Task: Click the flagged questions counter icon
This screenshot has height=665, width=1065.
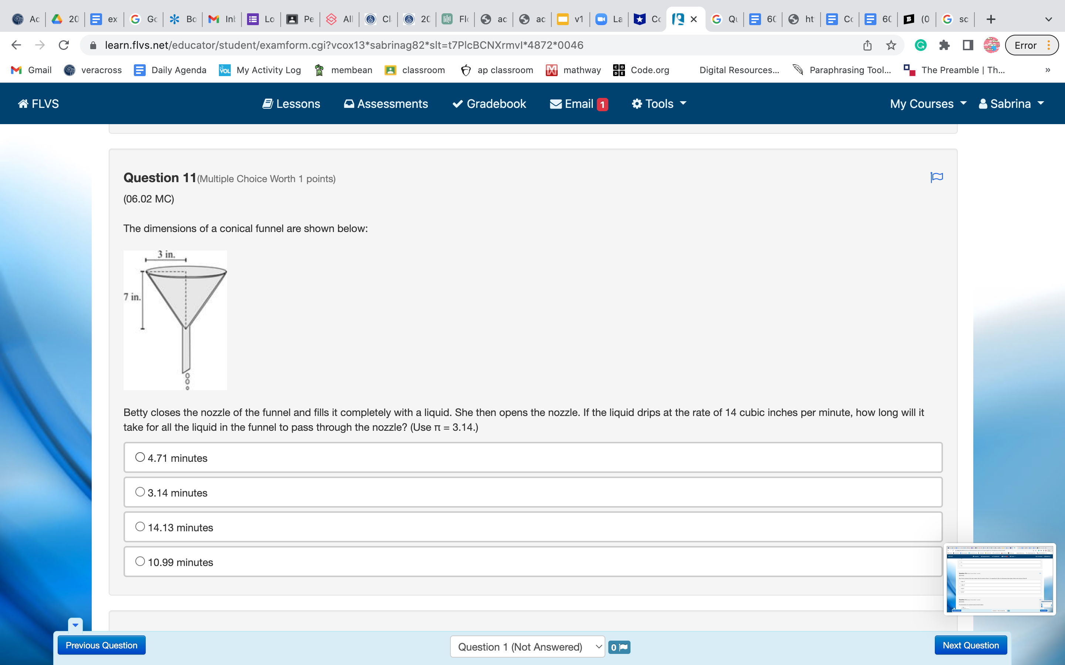Action: tap(619, 647)
